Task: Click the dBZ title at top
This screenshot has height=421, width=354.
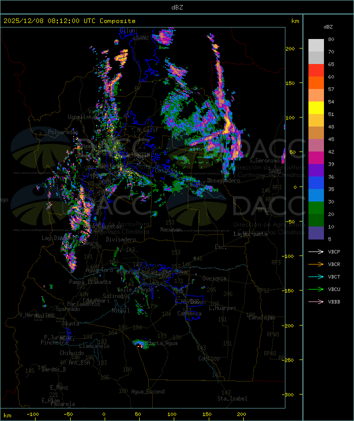Action: click(x=177, y=7)
